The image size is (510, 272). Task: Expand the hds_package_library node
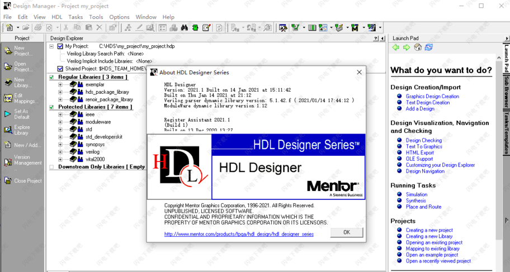60,92
